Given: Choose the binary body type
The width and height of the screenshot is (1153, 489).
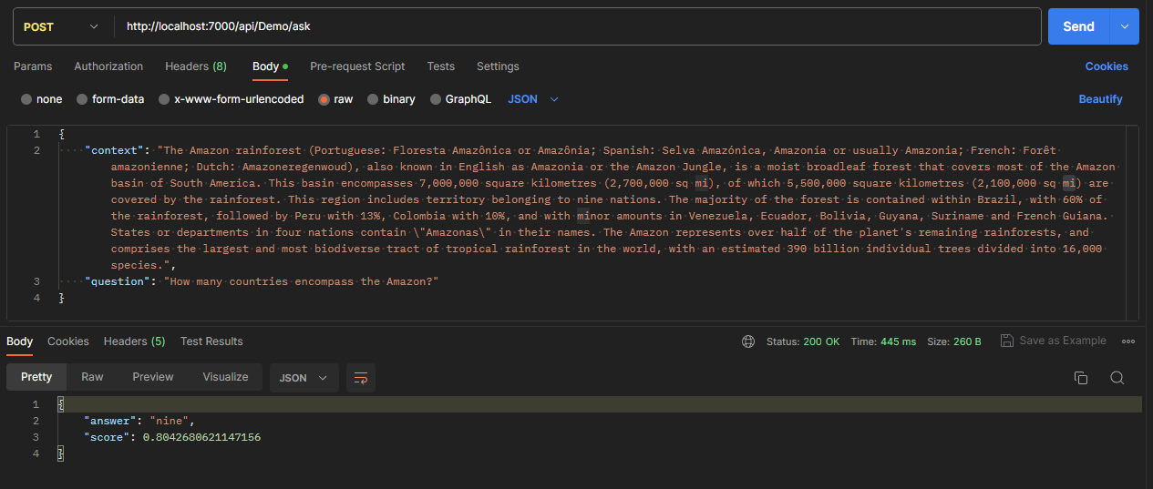Looking at the screenshot, I should [391, 99].
